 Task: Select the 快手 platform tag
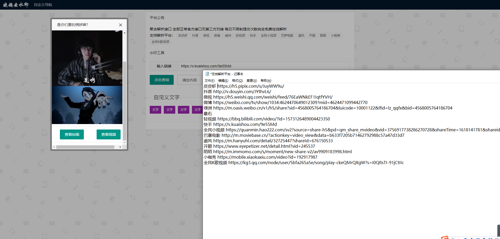[x=252, y=35]
